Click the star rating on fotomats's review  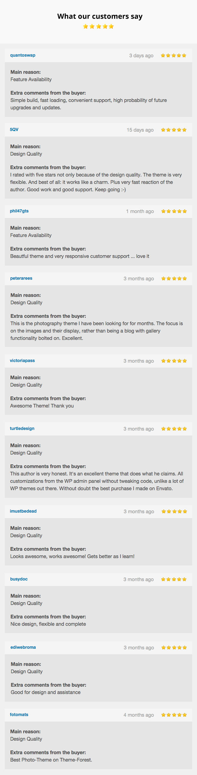click(x=174, y=715)
